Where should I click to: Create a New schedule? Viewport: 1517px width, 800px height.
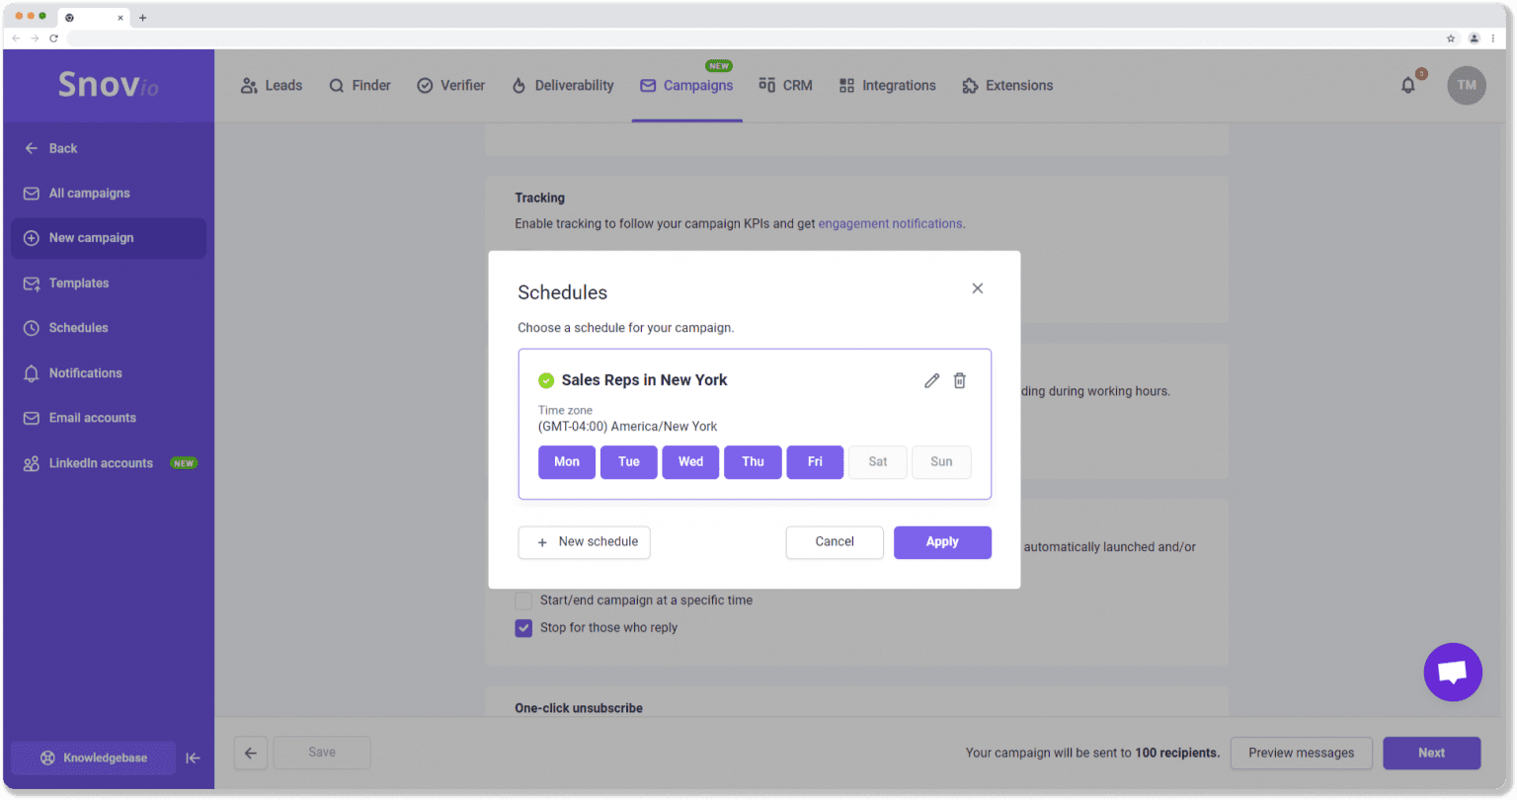point(584,542)
